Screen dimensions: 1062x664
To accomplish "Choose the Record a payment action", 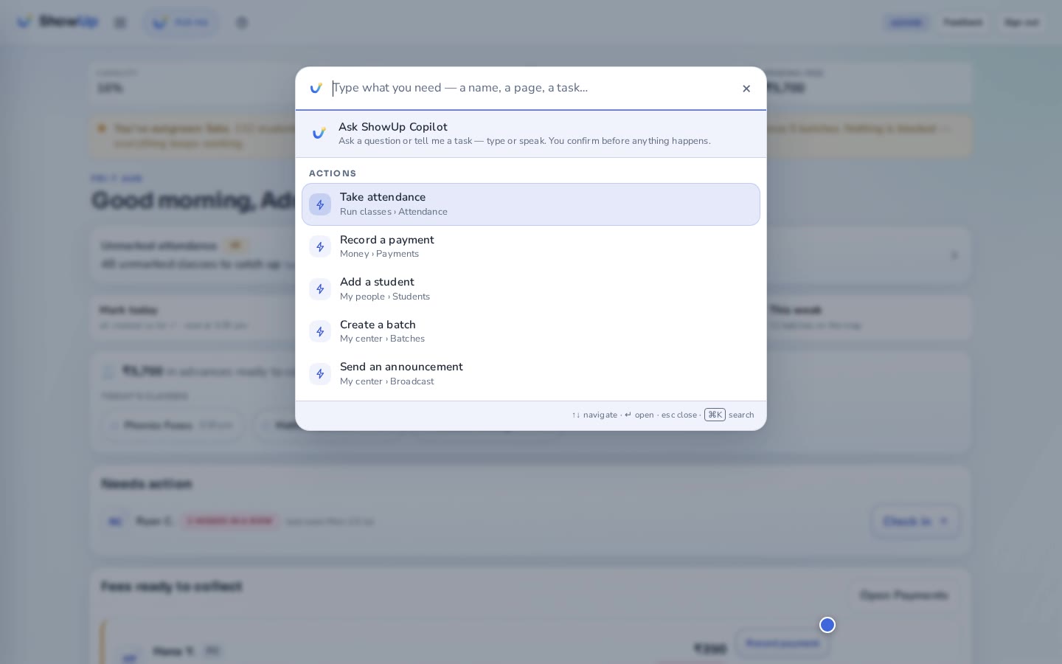I will tap(531, 247).
